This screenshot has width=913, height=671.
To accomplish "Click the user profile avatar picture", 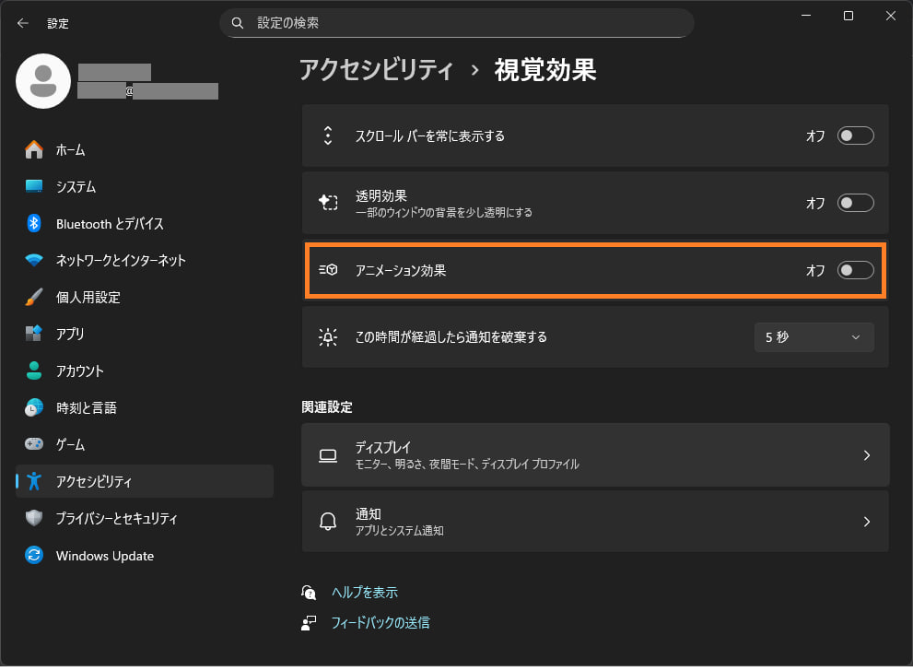I will click(43, 81).
